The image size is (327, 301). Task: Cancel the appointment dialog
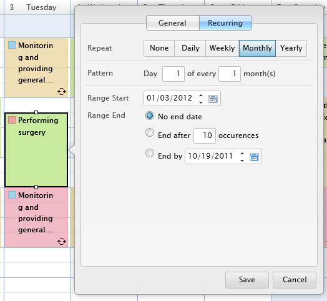click(295, 280)
